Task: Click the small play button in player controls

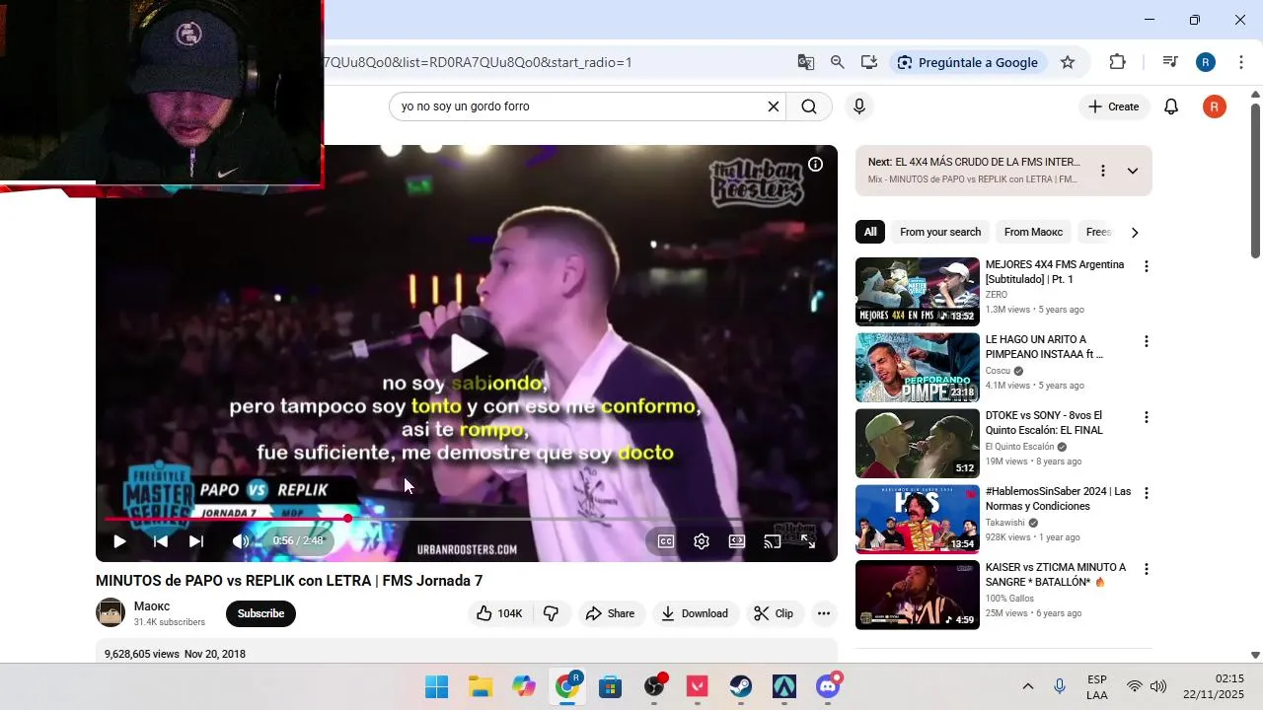Action: (119, 541)
